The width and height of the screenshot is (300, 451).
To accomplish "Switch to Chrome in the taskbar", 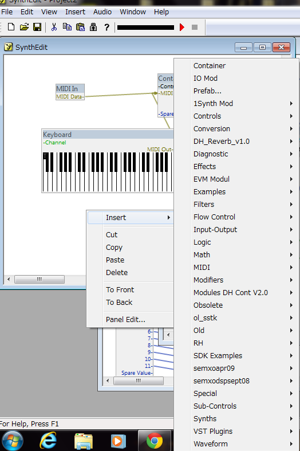I will [x=155, y=441].
